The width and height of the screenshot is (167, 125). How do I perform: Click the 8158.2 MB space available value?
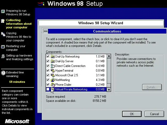[99, 101]
